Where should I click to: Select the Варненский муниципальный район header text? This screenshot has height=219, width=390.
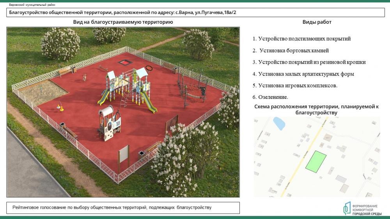click(32, 5)
